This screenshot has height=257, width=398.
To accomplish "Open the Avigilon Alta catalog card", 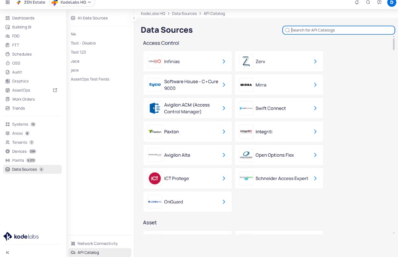I will point(188,155).
